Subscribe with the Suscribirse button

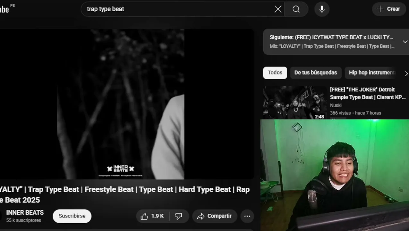[72, 216]
